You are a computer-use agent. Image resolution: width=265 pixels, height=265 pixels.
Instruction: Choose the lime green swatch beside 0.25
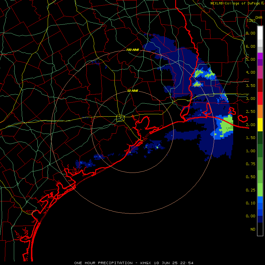[260, 190]
